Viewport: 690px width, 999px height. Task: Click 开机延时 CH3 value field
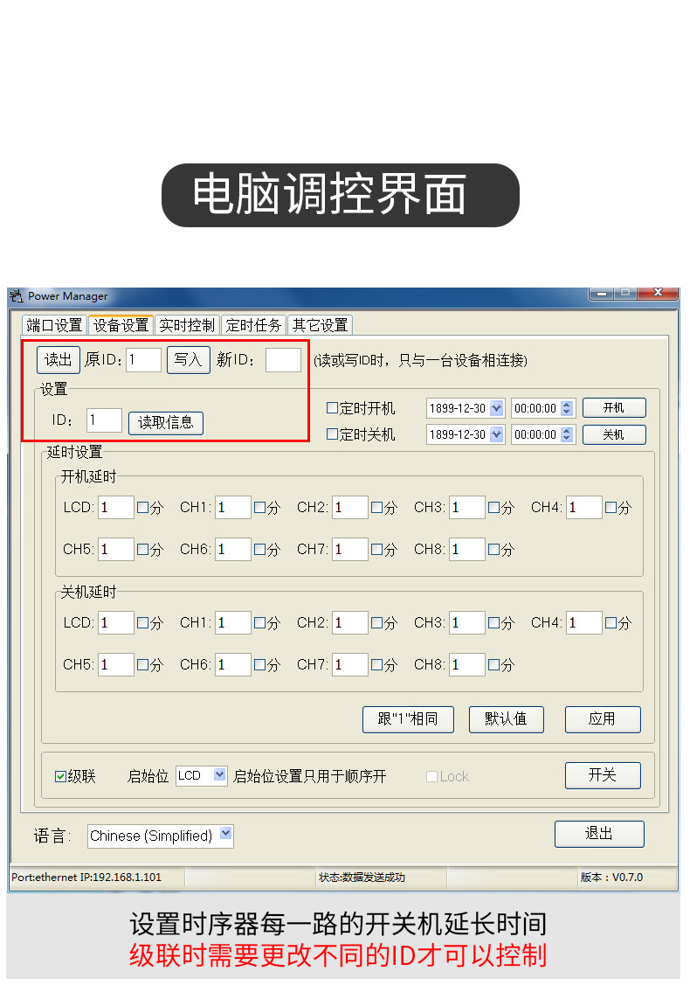(467, 507)
